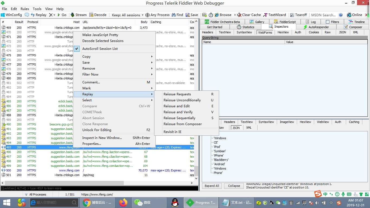Image resolution: width=370 pixels, height=208 pixels.
Task: Click the Expand All button
Action: coord(212,186)
